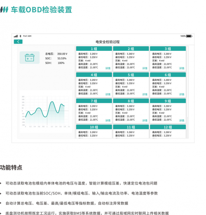Click the SOC 53.53% value
Viewport: 206px width, 215px height.
click(x=62, y=58)
